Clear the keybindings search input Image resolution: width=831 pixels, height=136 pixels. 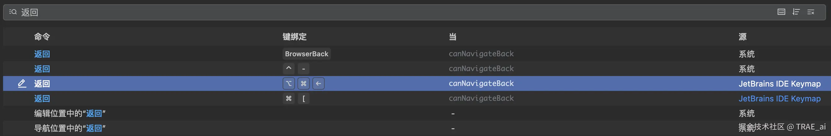click(811, 12)
